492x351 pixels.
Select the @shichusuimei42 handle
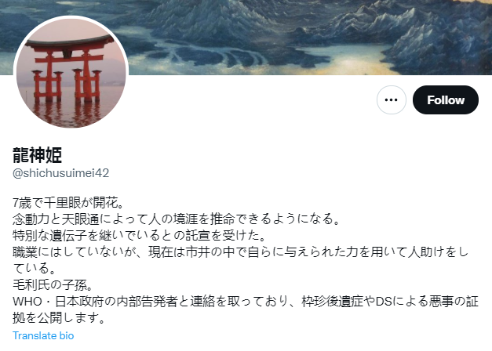(61, 173)
